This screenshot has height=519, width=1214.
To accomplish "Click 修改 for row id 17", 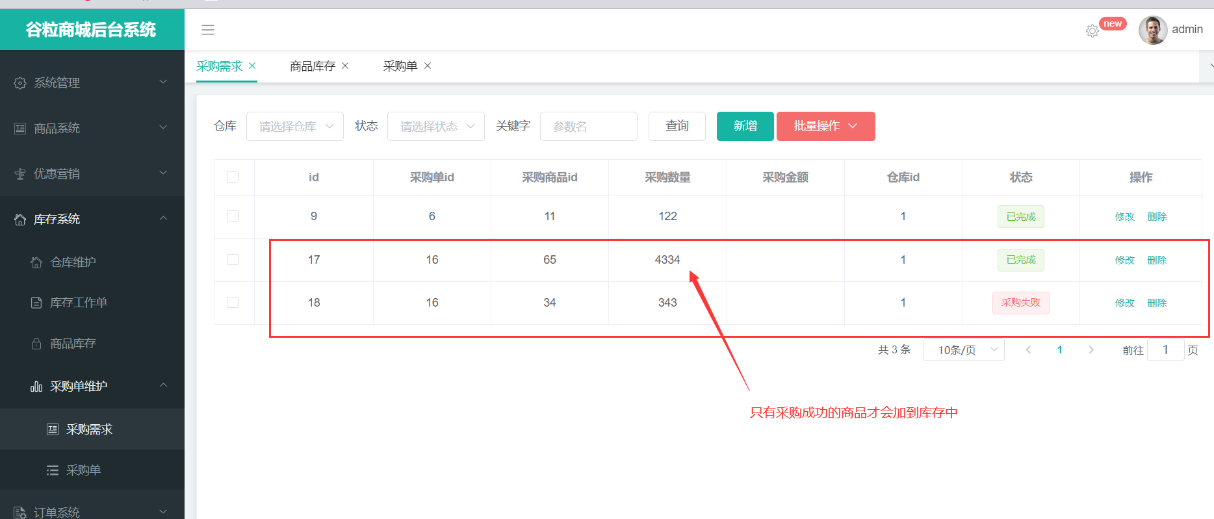I will (1125, 260).
